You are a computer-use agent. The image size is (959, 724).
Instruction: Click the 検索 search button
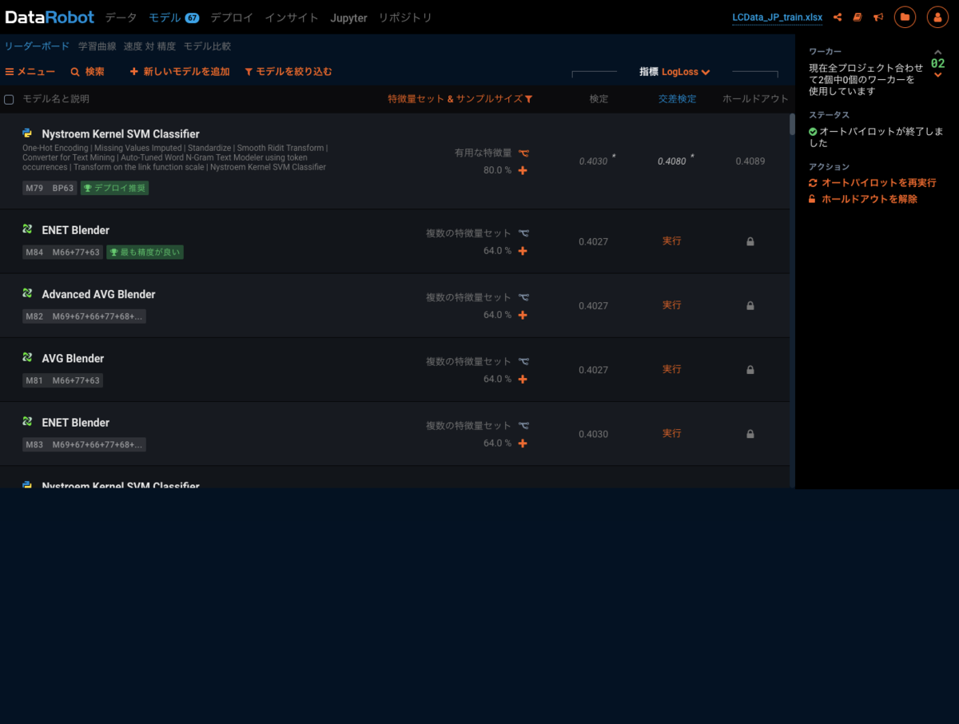(88, 72)
